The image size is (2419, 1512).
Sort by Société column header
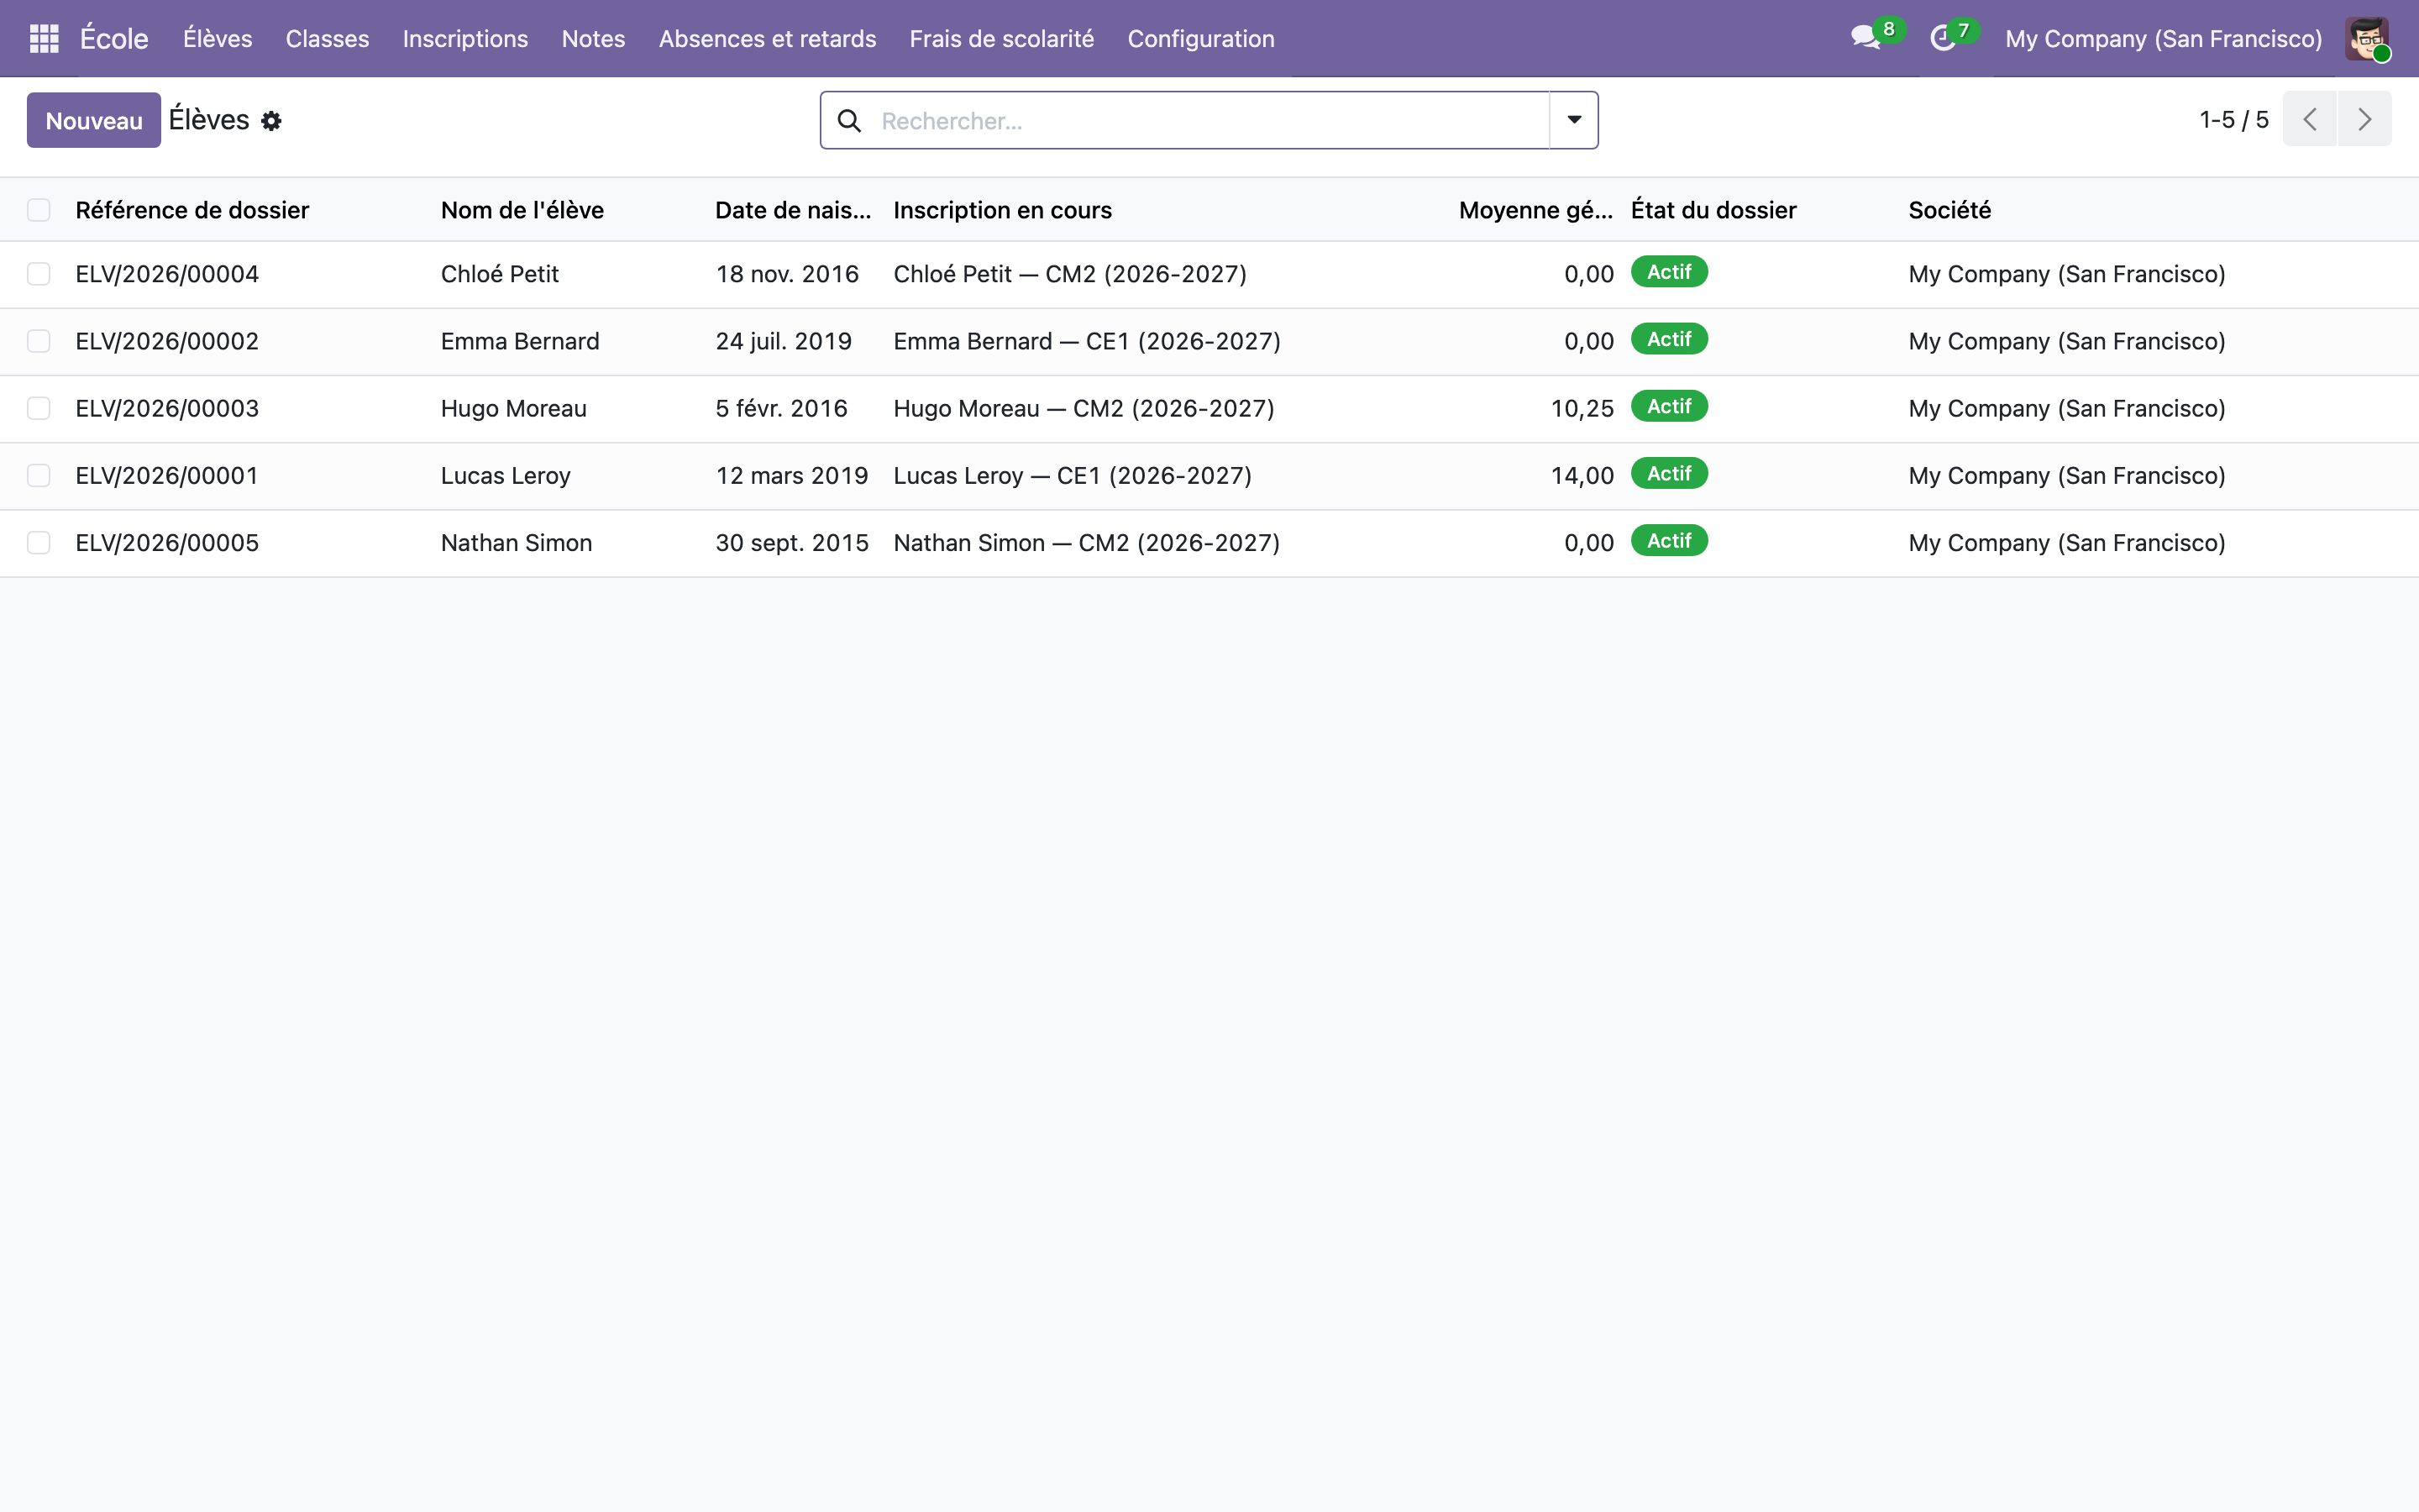pos(1949,210)
